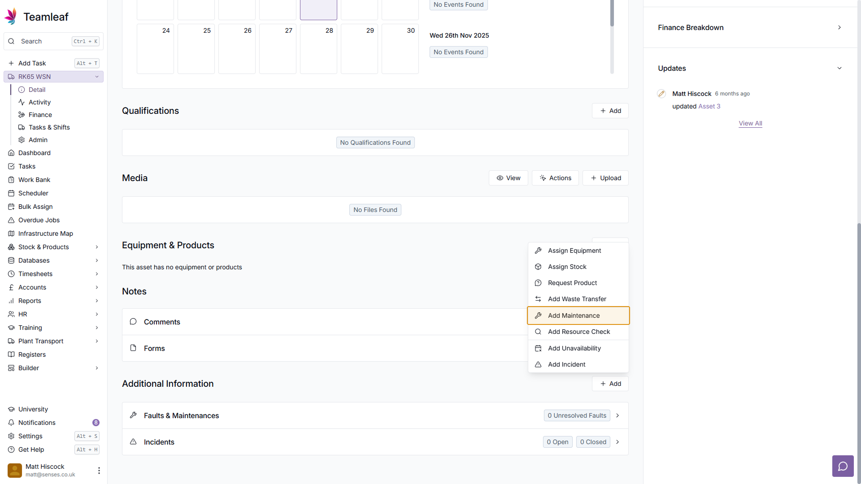Expand the Finance Breakdown panel
This screenshot has width=861, height=484.
(839, 27)
